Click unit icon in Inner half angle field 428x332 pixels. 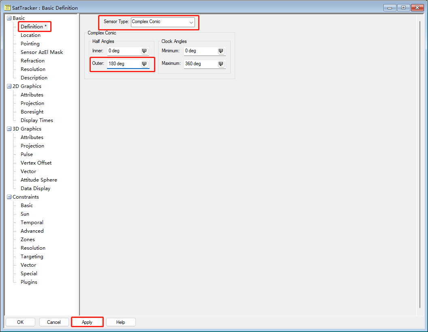tap(144, 51)
